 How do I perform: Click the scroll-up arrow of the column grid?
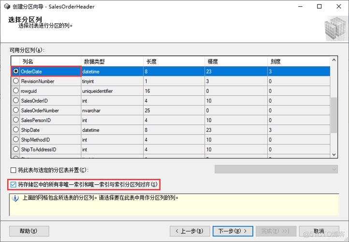pos(334,60)
